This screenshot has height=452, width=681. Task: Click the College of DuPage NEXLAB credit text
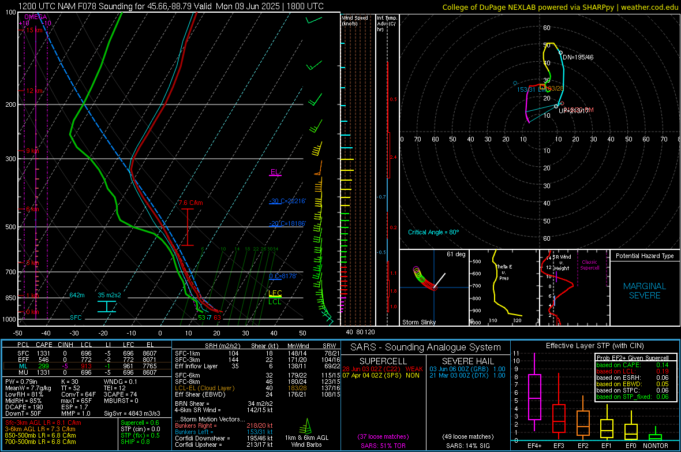tap(560, 7)
